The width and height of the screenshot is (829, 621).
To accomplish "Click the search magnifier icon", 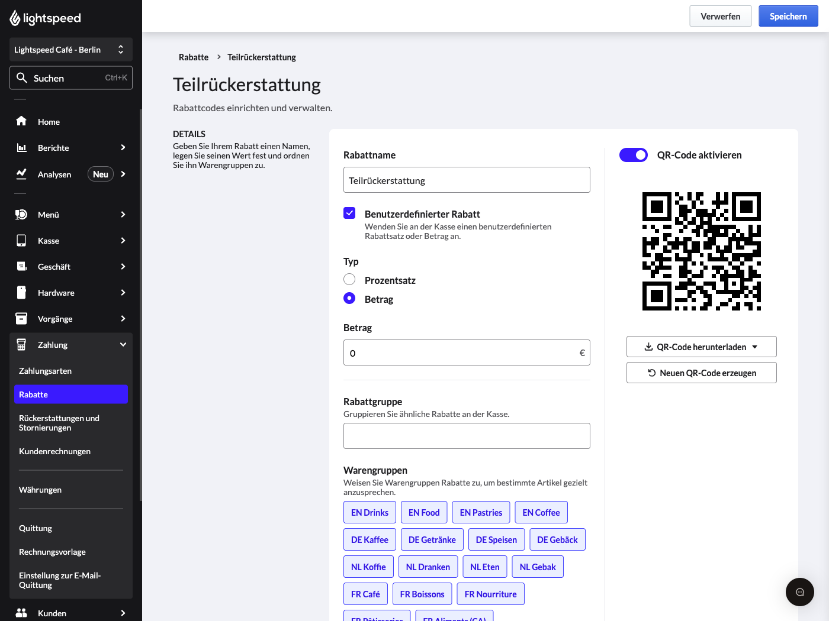I will point(22,77).
